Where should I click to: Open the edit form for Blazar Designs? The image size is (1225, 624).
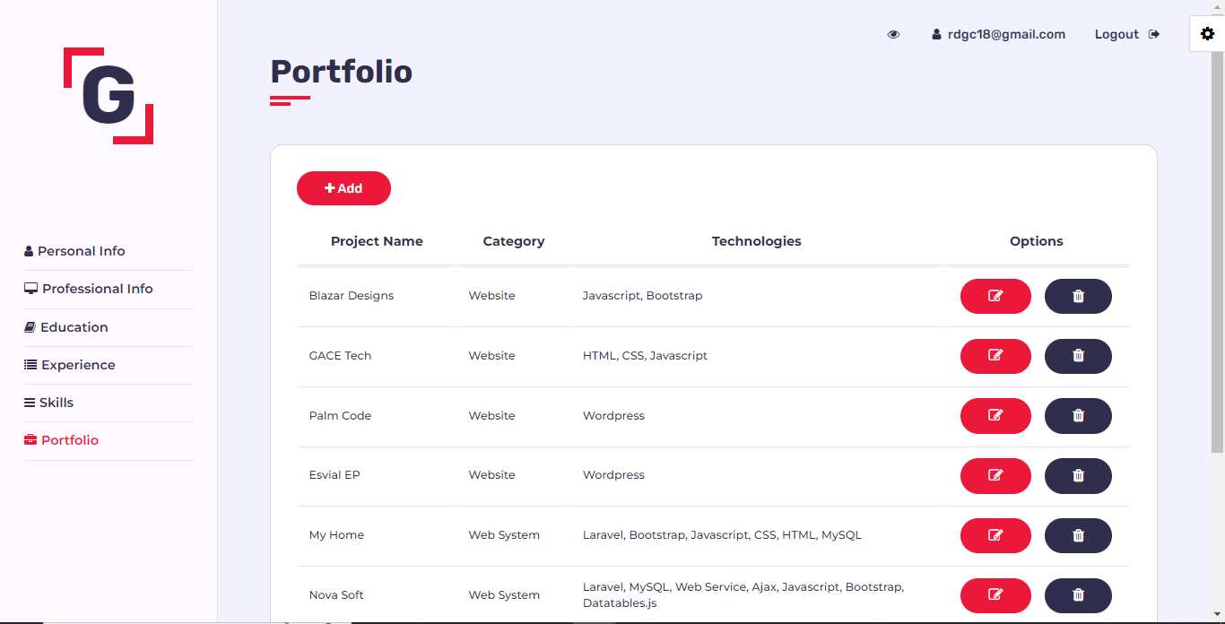995,296
